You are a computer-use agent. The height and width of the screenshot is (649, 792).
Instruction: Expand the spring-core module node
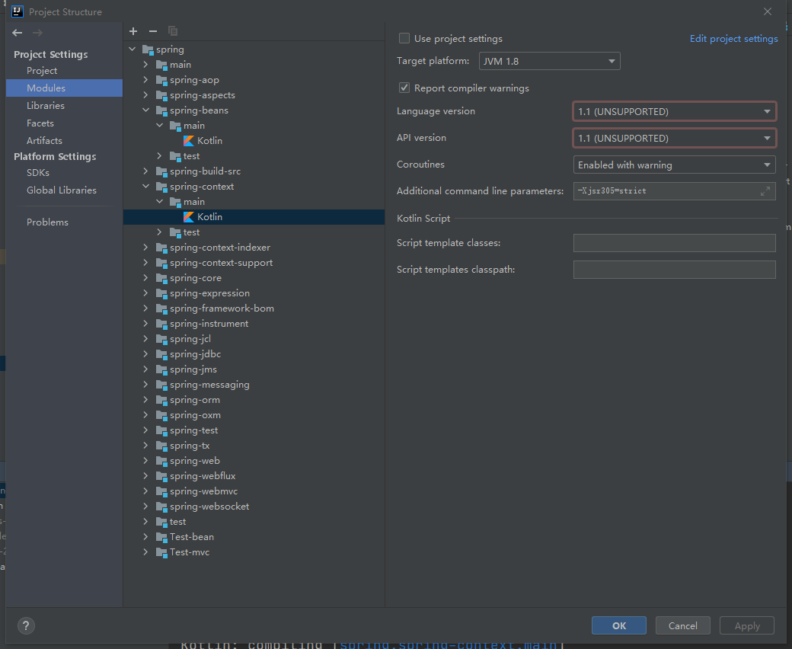click(145, 277)
